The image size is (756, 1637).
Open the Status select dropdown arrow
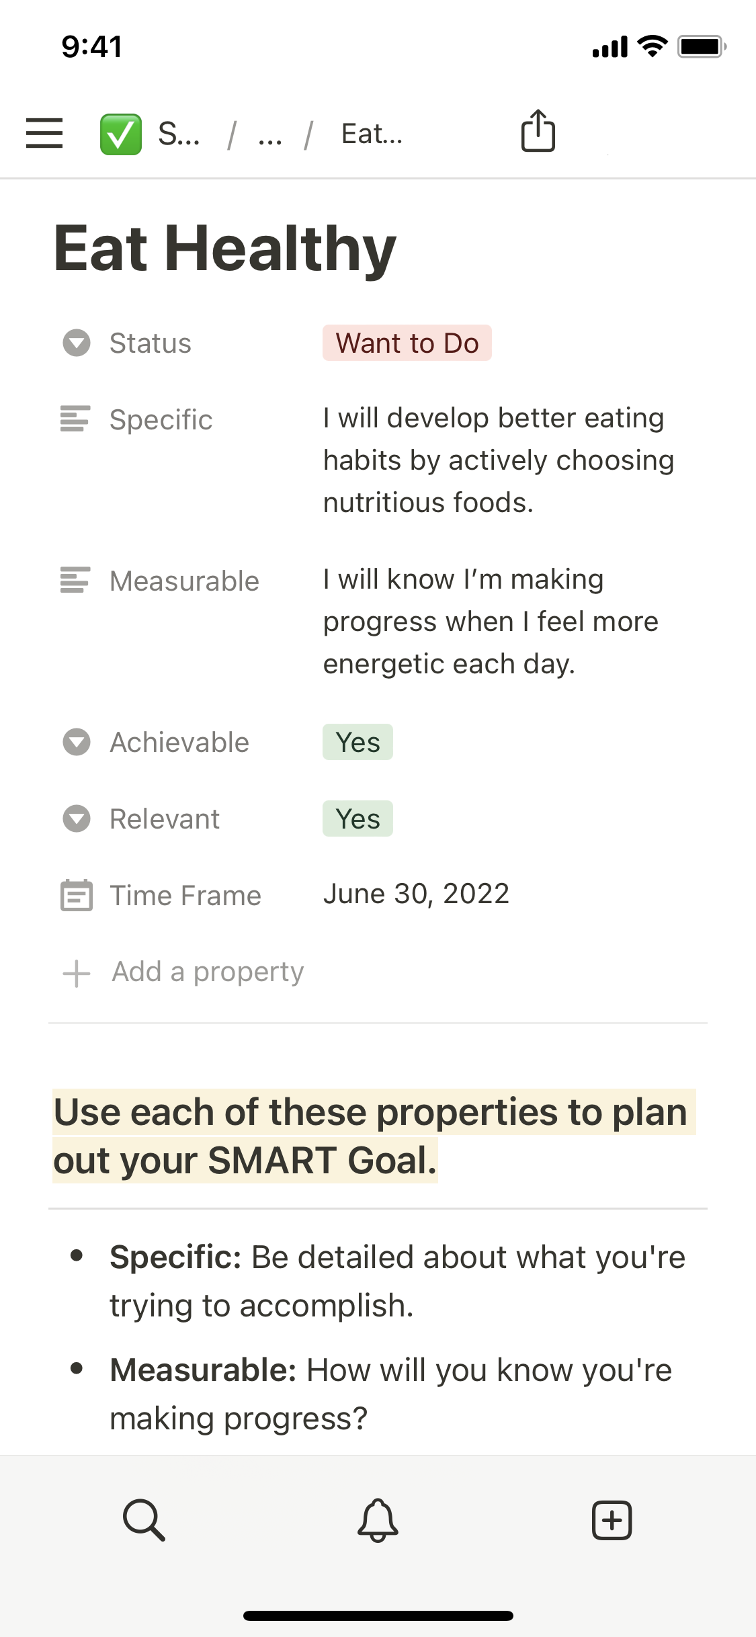(77, 343)
